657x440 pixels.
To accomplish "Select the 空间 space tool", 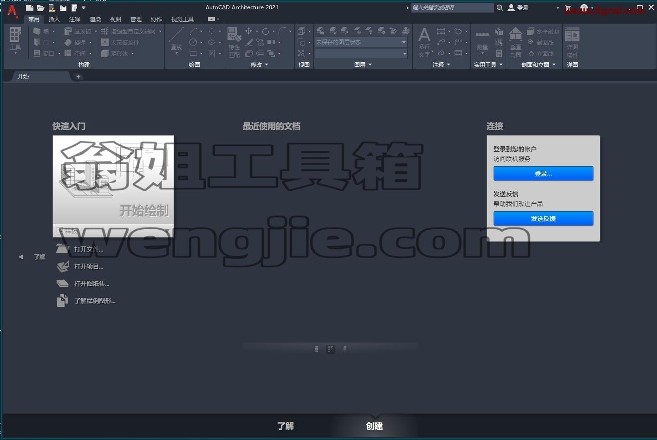I will pyautogui.click(x=75, y=53).
